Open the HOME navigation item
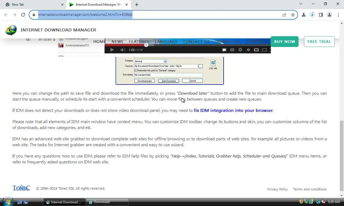 click(x=100, y=42)
